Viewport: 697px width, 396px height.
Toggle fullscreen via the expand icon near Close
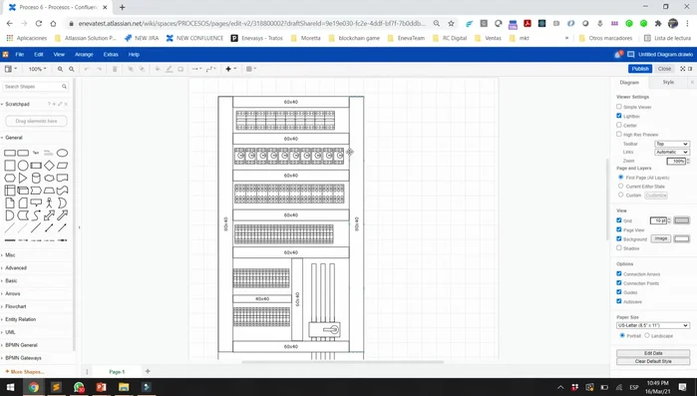683,69
